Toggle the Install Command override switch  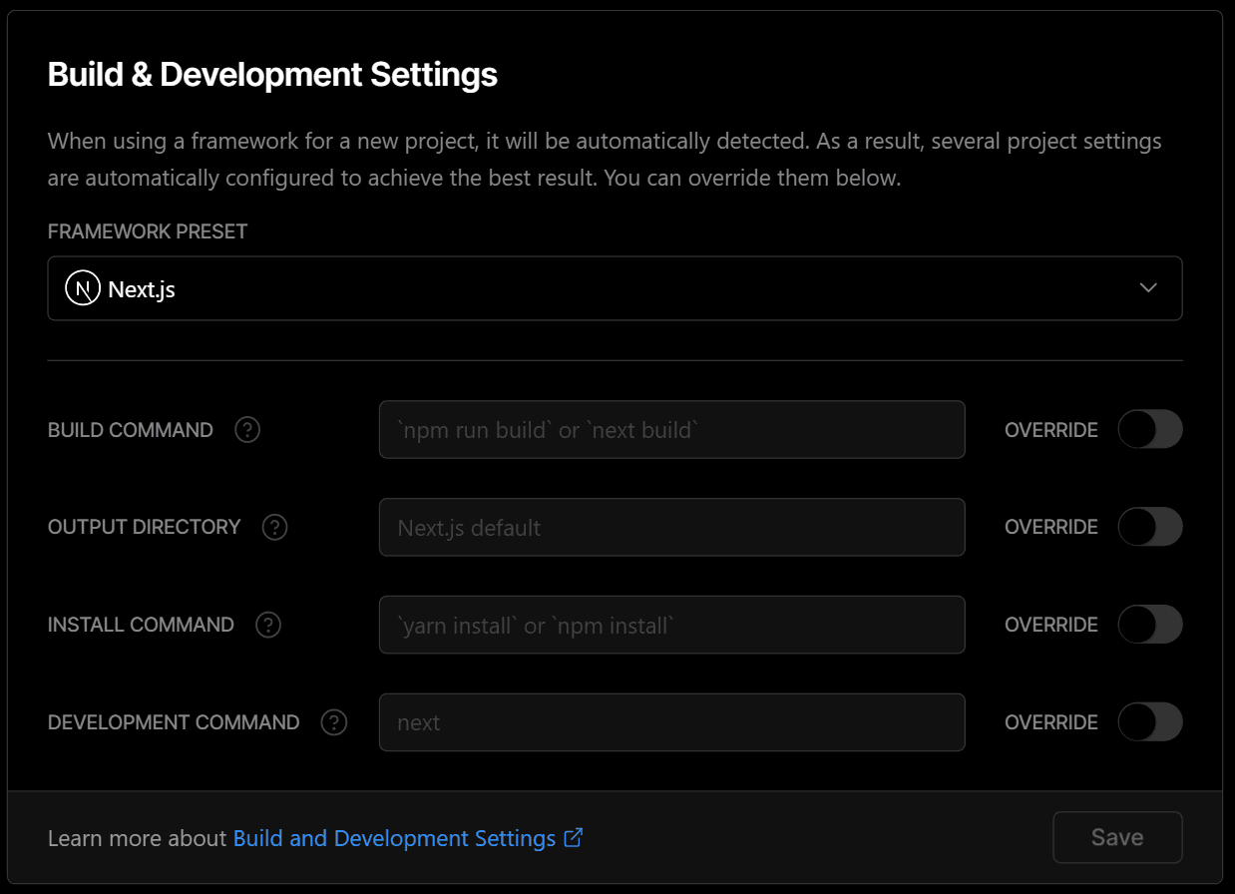[x=1150, y=625]
